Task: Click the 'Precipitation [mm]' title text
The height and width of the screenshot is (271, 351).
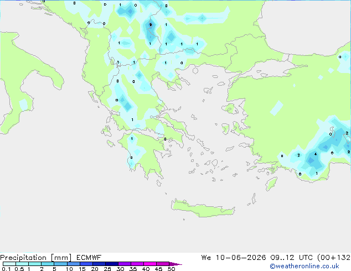Action: pyautogui.click(x=36, y=258)
